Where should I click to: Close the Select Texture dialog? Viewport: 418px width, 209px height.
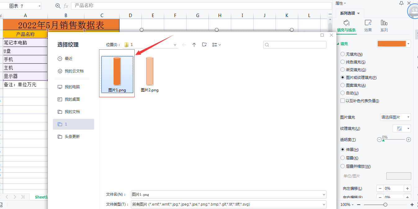(x=331, y=35)
